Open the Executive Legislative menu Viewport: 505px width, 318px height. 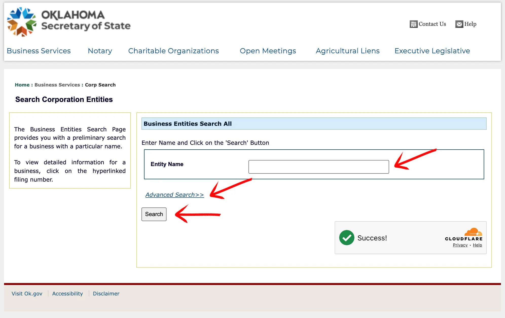pos(432,51)
